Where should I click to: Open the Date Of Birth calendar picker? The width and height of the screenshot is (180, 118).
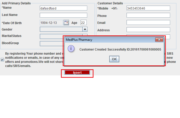(66, 23)
